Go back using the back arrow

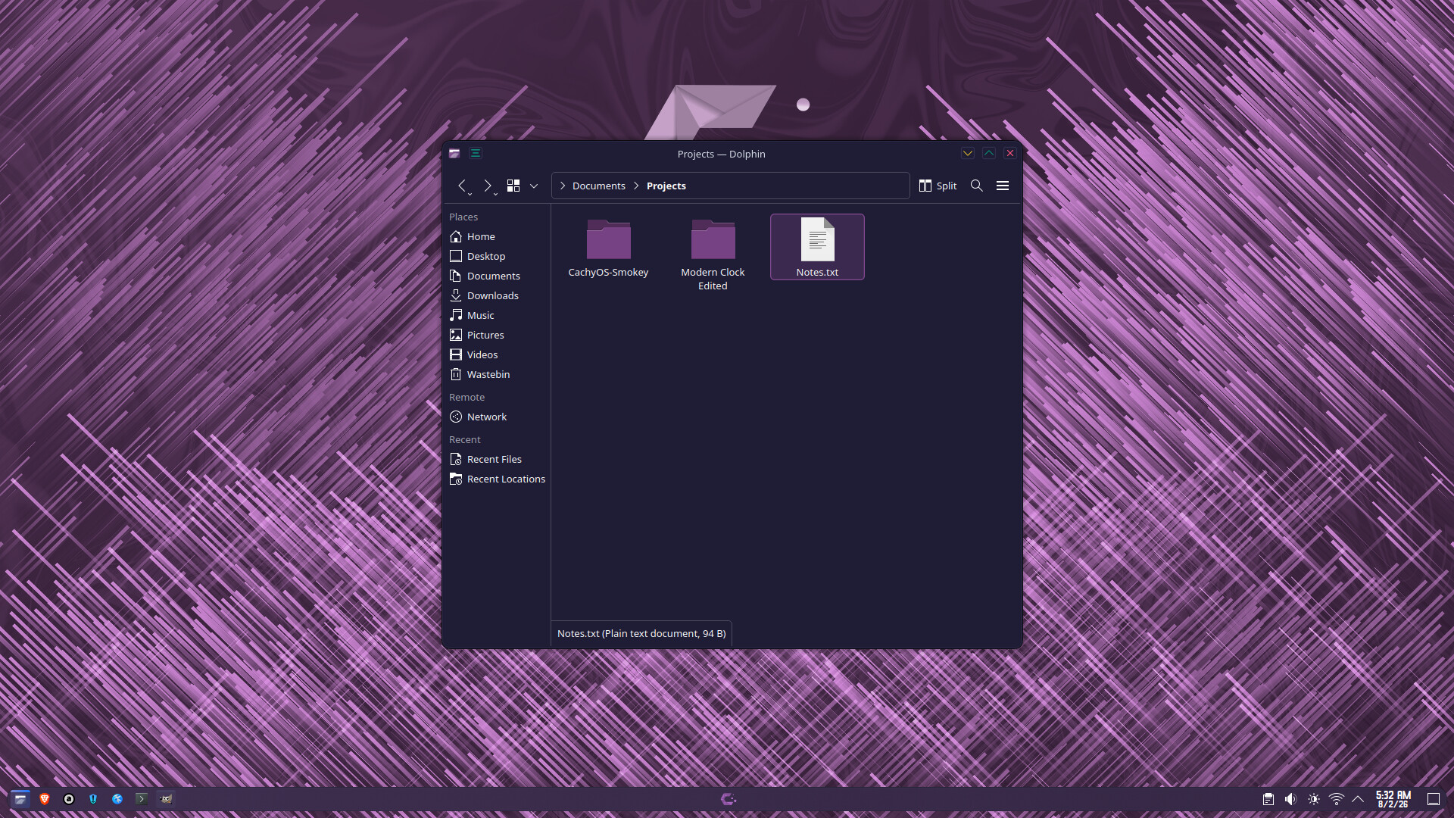click(x=461, y=186)
